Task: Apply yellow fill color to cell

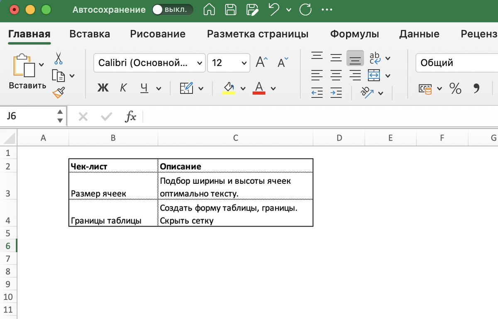Action: tap(229, 88)
